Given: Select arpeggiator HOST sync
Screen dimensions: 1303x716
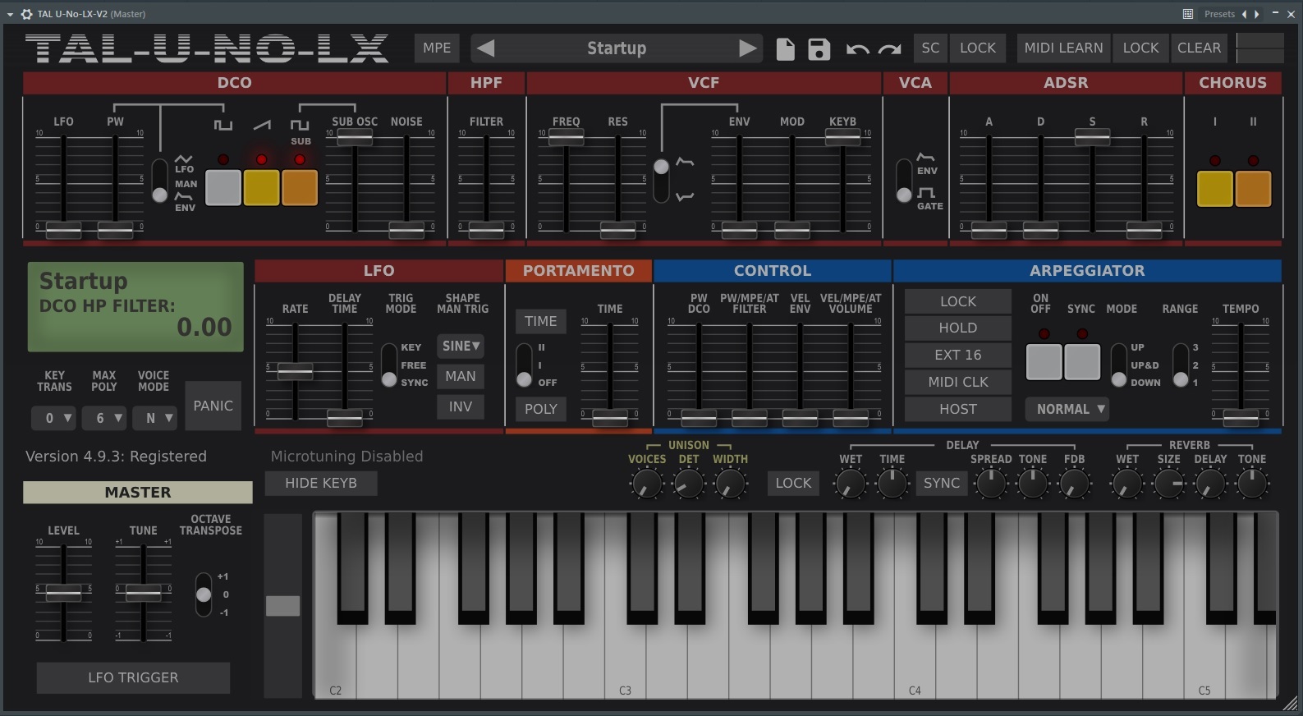Looking at the screenshot, I should tap(958, 409).
